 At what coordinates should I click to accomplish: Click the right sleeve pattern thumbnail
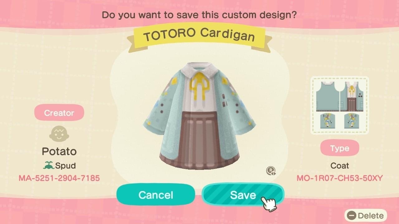(352, 121)
